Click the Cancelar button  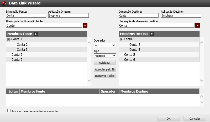(195, 119)
